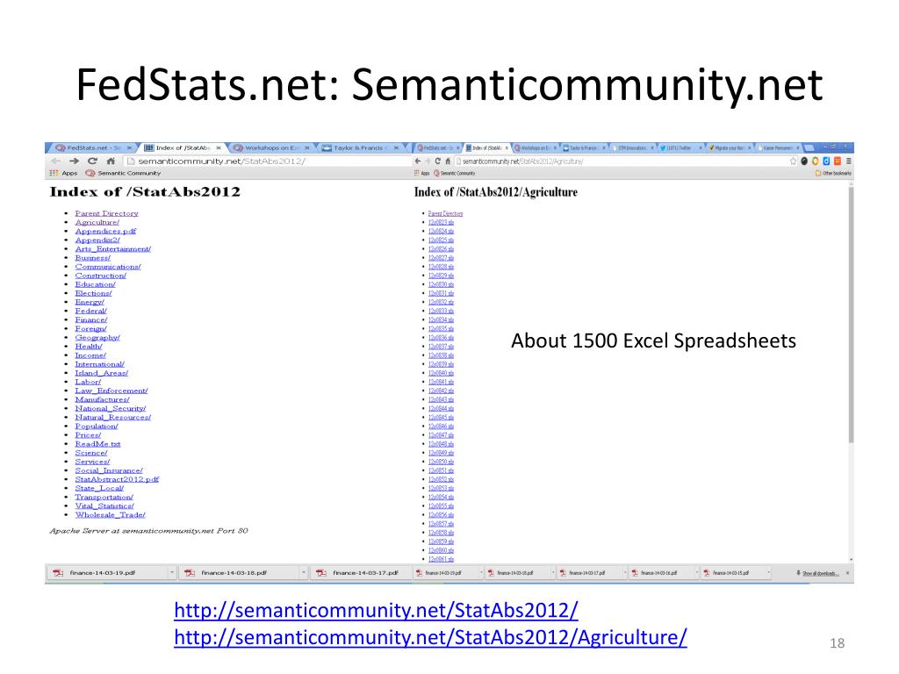
Task: Open the Energy/ folder link
Action: point(90,302)
